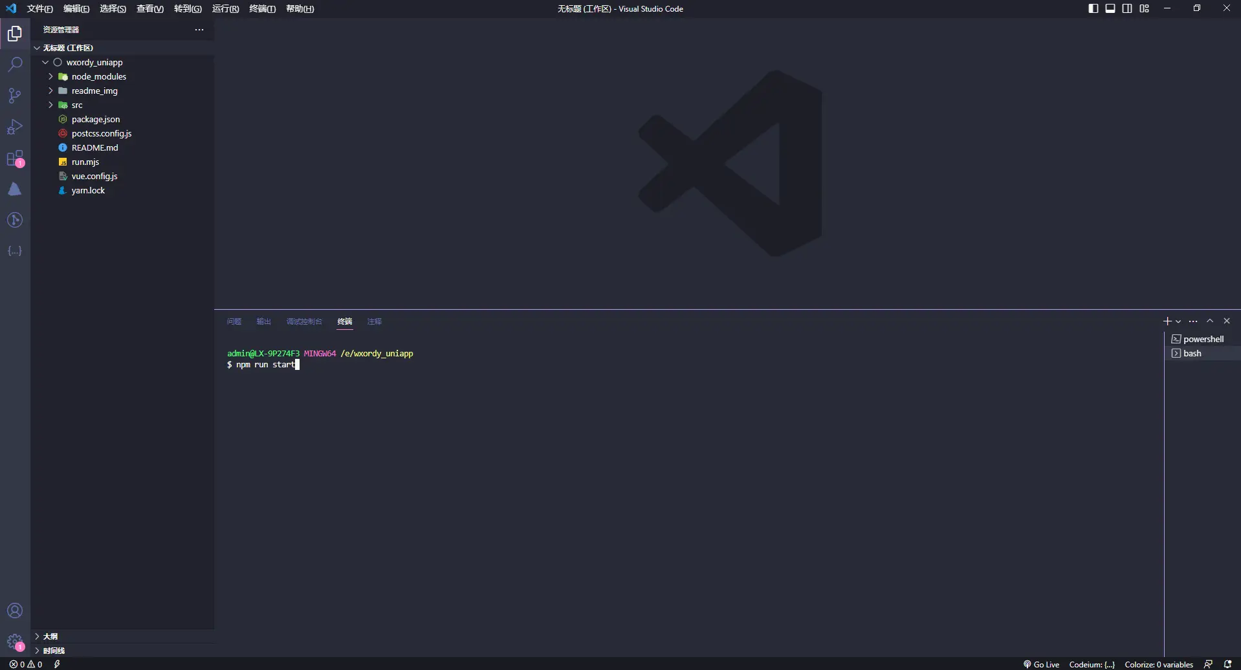This screenshot has width=1241, height=670.
Task: Open the Selection menu (选择)
Action: 113,8
